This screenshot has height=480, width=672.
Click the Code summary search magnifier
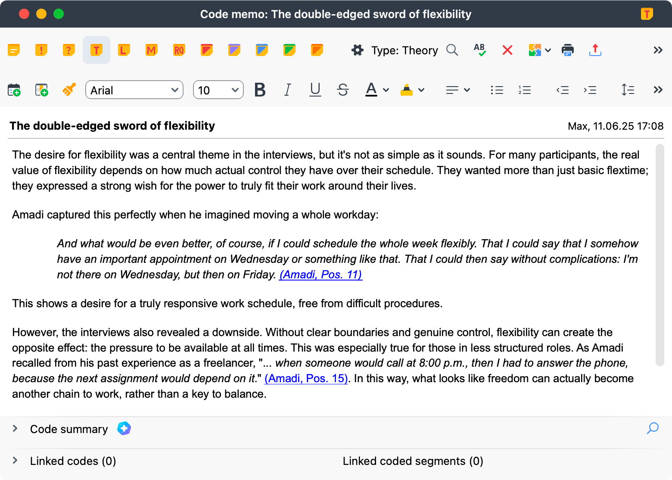pyautogui.click(x=653, y=428)
